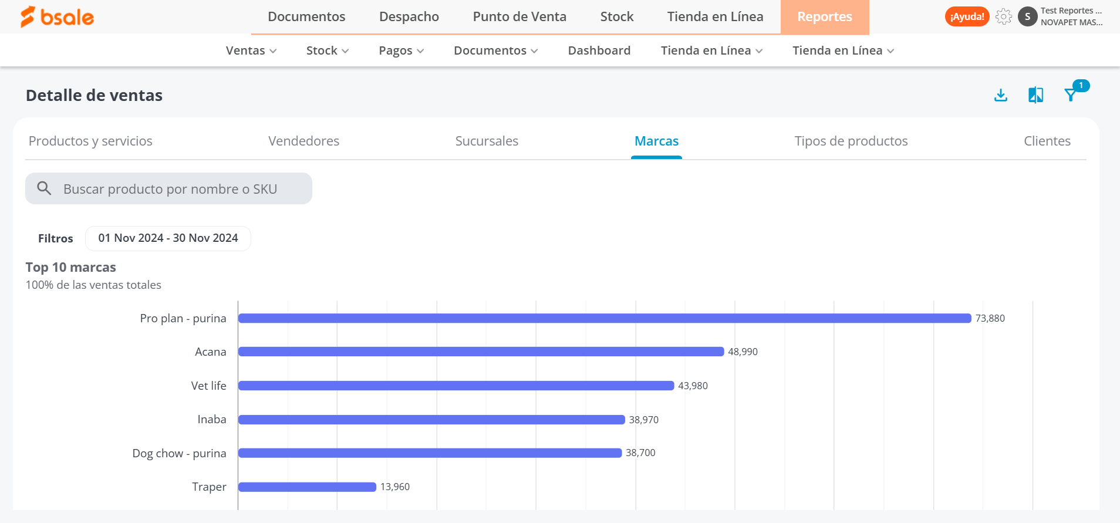This screenshot has height=523, width=1120.
Task: Click the 100% de las ventas totales text
Action: click(x=93, y=285)
